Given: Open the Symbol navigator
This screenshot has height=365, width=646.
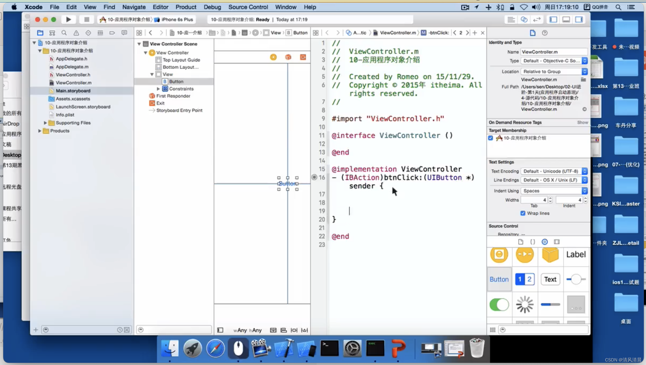Looking at the screenshot, I should point(52,33).
